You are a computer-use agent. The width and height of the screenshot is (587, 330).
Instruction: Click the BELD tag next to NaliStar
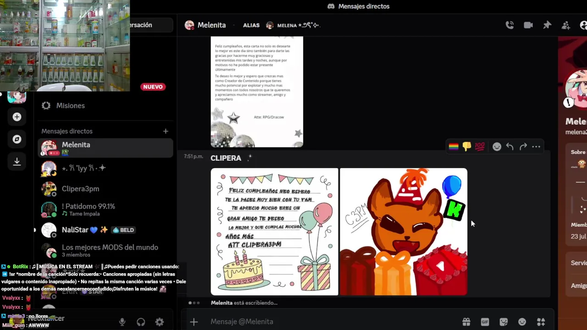123,230
